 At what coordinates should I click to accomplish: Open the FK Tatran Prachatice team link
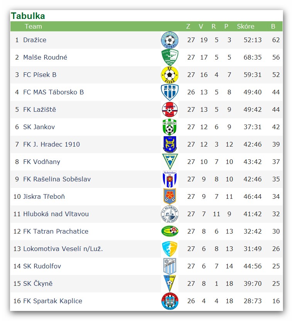coord(56,231)
